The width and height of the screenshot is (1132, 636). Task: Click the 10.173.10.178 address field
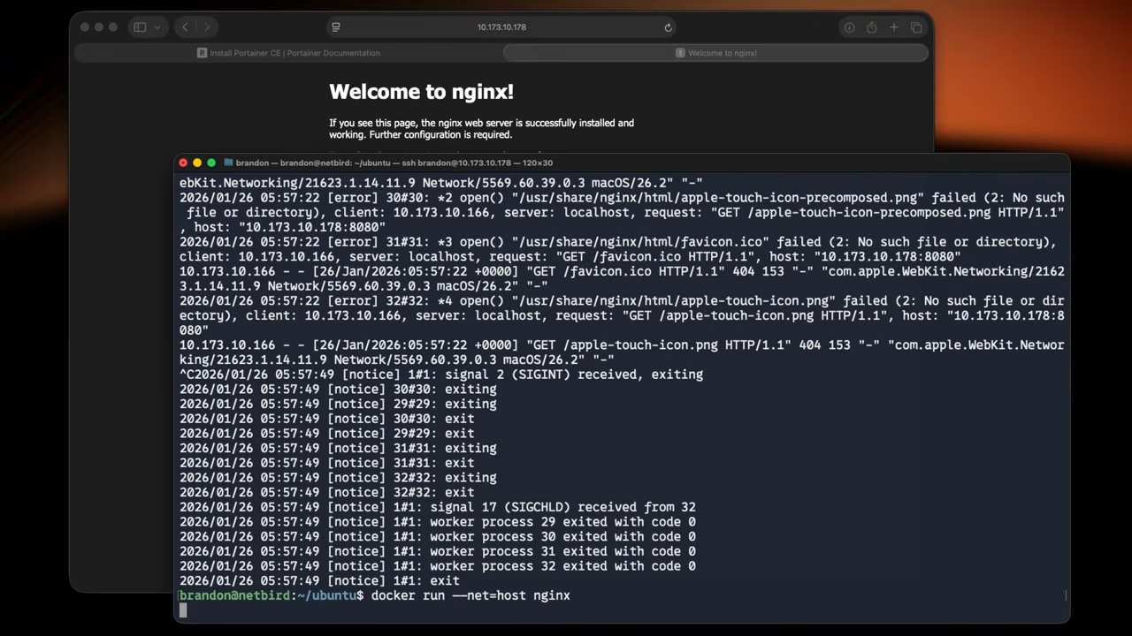coord(501,27)
